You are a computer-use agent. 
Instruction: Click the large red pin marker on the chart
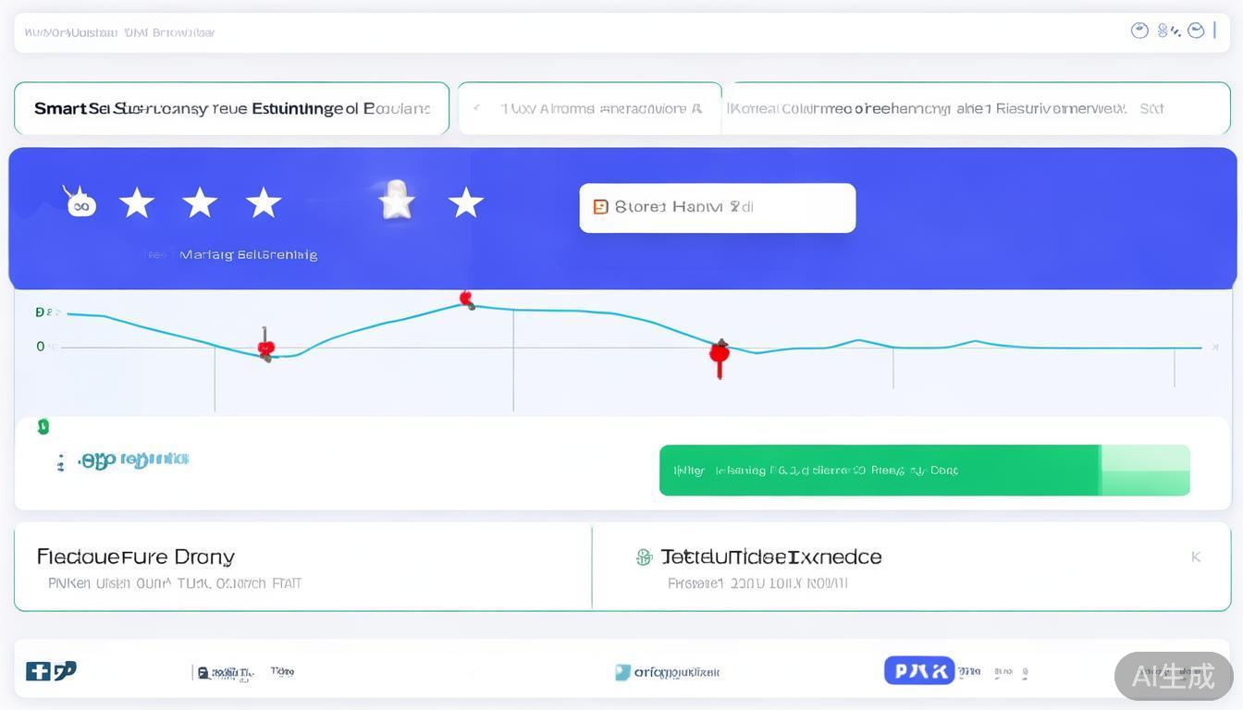tap(719, 354)
